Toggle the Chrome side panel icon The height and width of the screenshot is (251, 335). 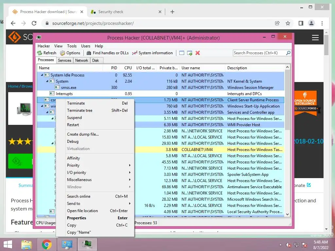coord(301,23)
